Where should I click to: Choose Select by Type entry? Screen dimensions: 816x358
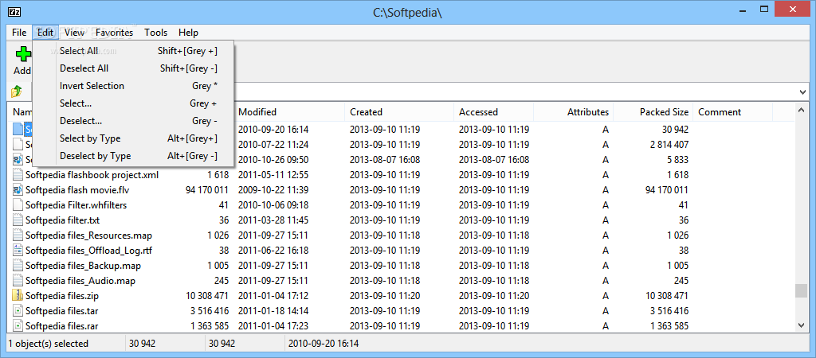click(x=134, y=138)
